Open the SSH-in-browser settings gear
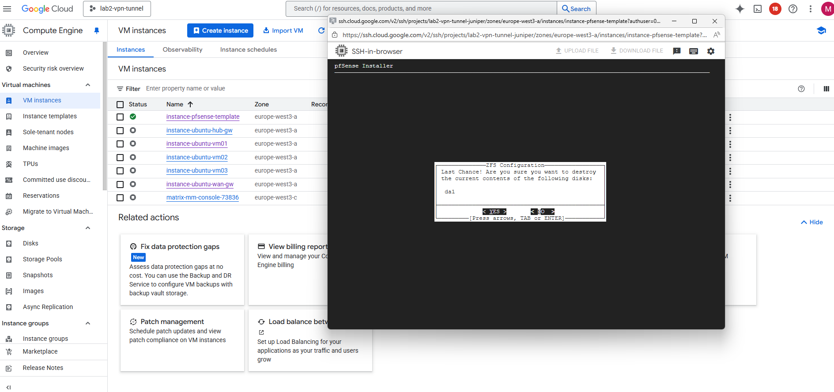The height and width of the screenshot is (392, 834). coord(710,51)
